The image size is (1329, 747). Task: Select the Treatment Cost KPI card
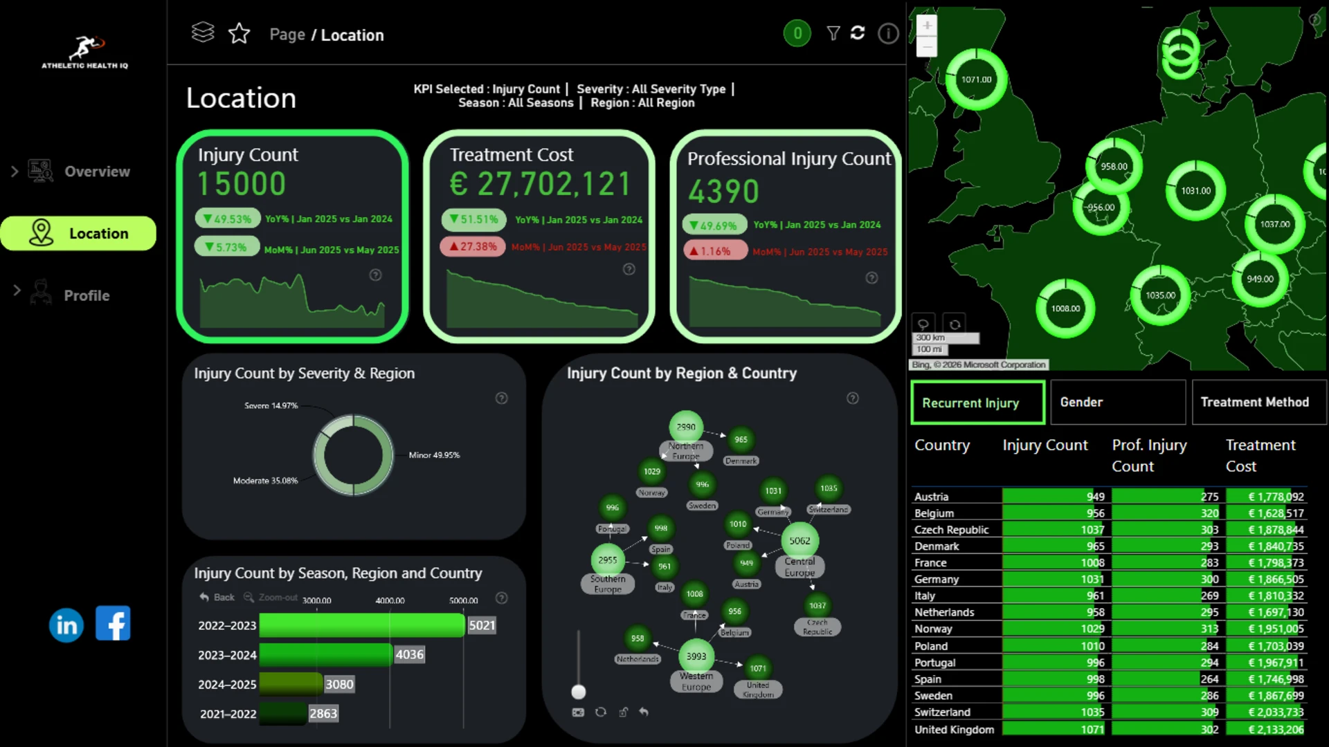[539, 237]
